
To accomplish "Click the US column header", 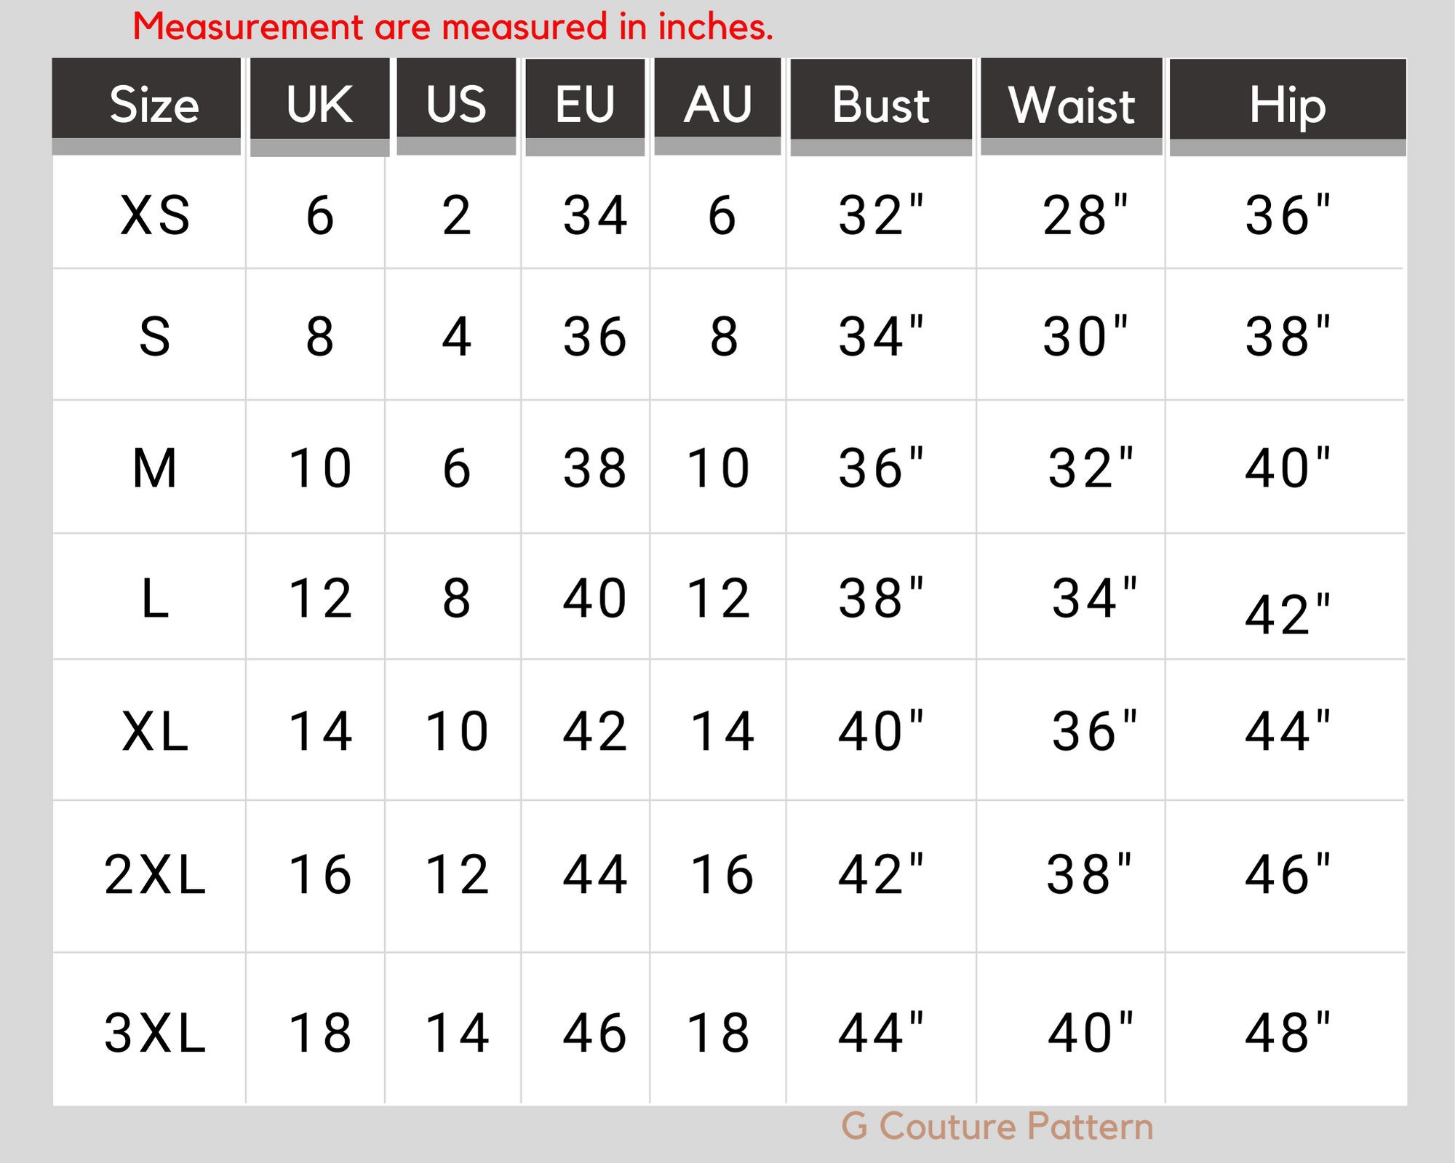I will 456,105.
